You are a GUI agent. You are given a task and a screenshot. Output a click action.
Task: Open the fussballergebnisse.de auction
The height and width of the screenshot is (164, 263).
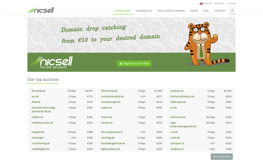[x=113, y=143]
